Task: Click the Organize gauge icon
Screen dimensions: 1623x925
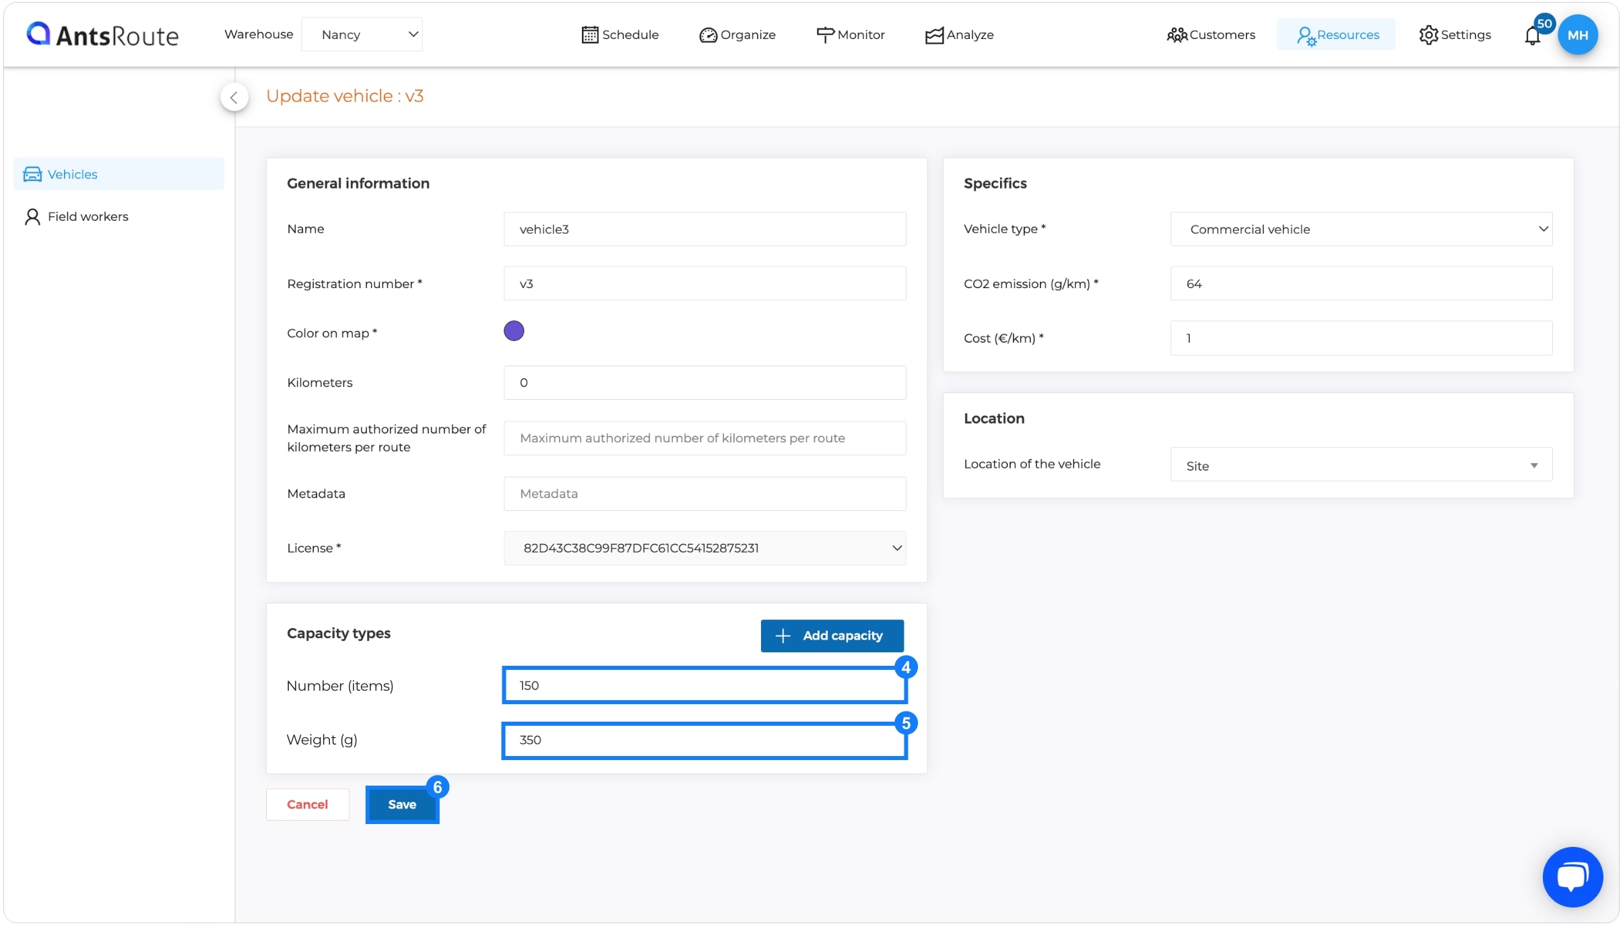Action: click(708, 35)
